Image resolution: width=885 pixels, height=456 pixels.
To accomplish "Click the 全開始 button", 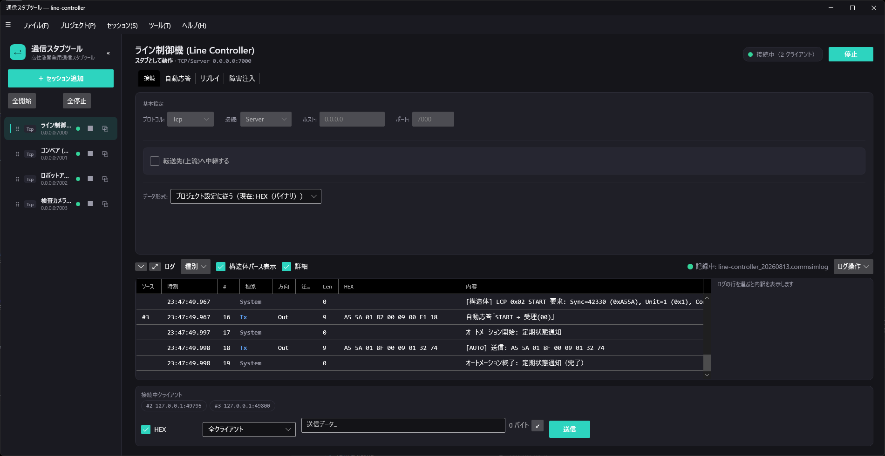I will [22, 101].
